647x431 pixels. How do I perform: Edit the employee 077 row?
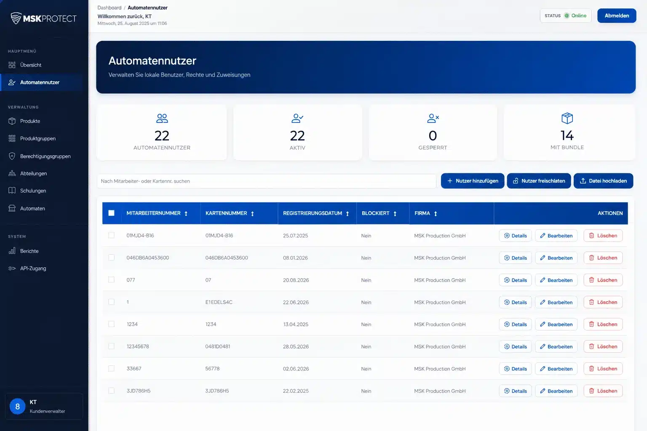click(556, 280)
